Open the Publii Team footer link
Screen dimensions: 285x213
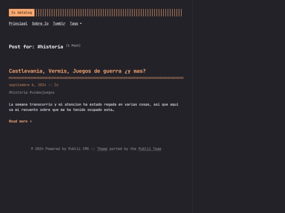(x=150, y=149)
